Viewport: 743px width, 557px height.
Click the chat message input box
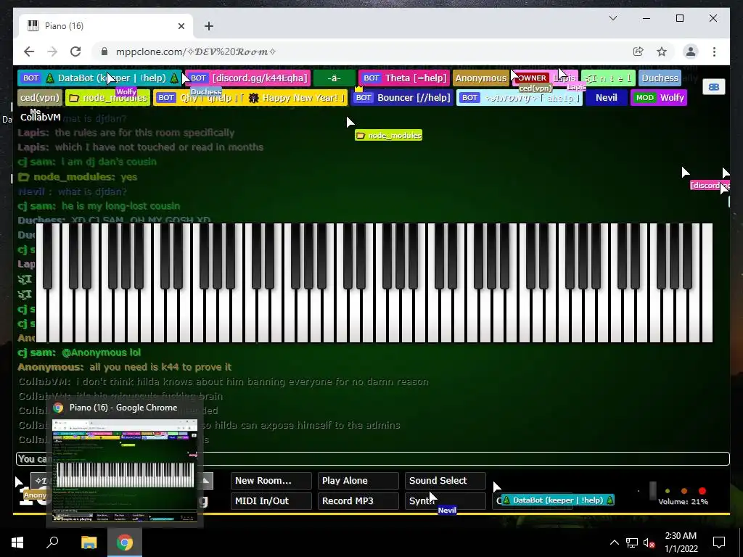click(372, 458)
